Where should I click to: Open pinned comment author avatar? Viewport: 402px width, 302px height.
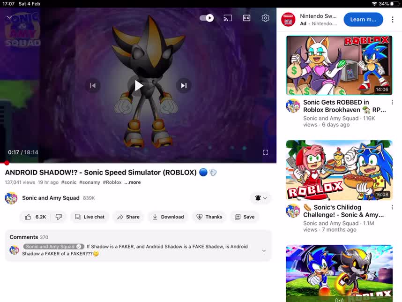[14, 249]
